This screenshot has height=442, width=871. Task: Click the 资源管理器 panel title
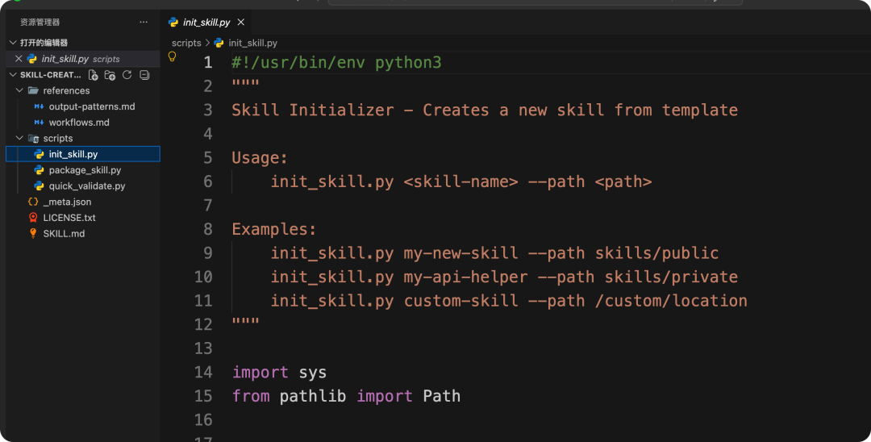40,23
